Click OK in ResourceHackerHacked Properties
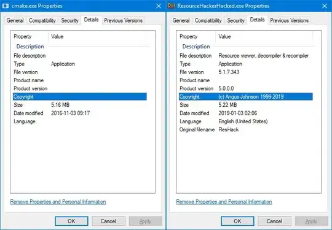This screenshot has height=230, width=332. tap(237, 221)
